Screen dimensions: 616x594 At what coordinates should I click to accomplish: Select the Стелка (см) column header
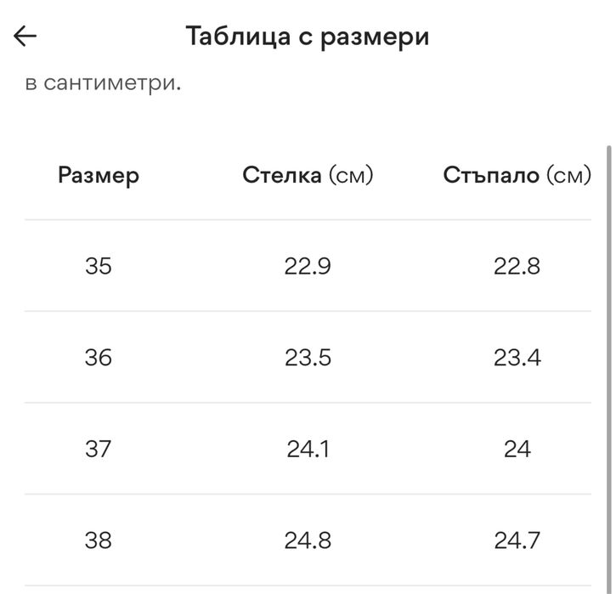(308, 176)
